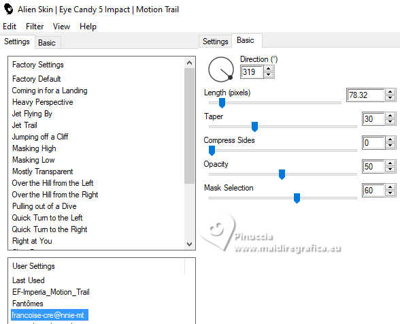This screenshot has height=324, width=400.
Task: Switch to the left Settings tab
Action: [x=17, y=42]
